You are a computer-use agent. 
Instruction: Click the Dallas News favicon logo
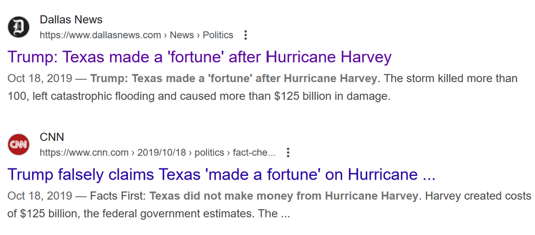19,27
